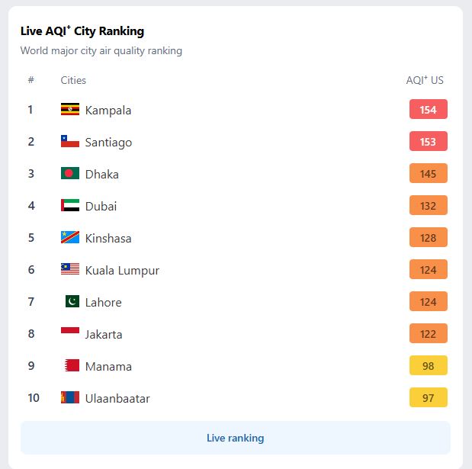
Task: Click the yellow 98 AQI badge
Action: coord(428,365)
